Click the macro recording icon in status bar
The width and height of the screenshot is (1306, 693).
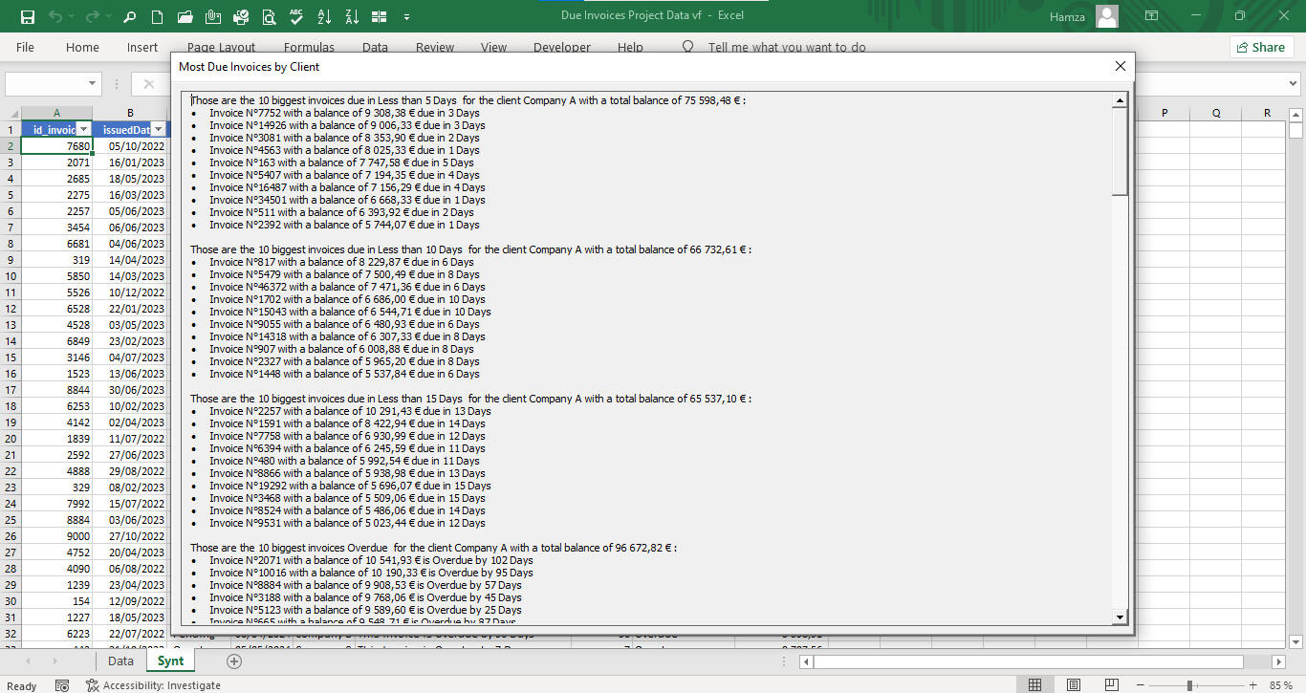tap(62, 685)
